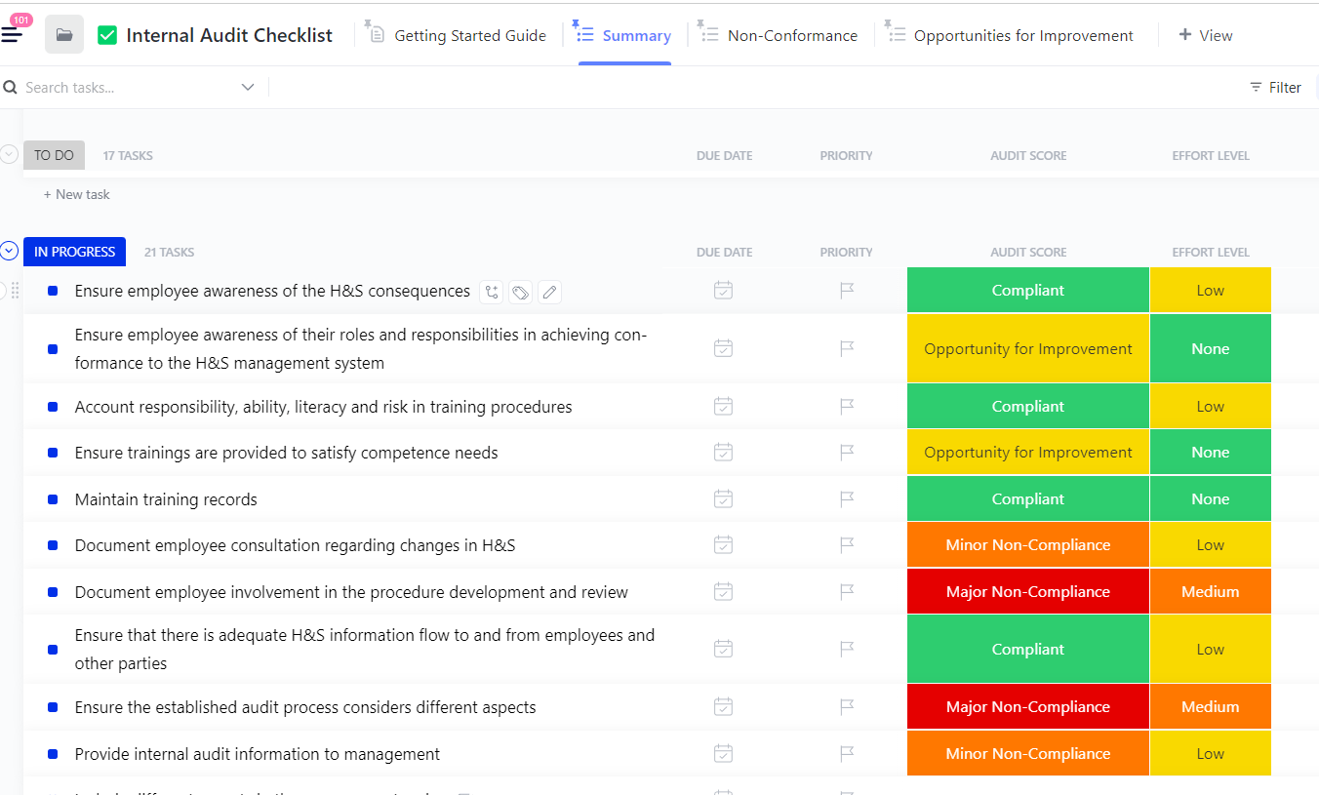Click the folder icon beside the checklist title

click(63, 33)
